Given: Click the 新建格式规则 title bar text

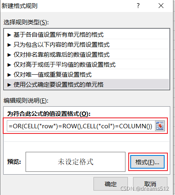Looking at the screenshot, I should click(x=20, y=6).
